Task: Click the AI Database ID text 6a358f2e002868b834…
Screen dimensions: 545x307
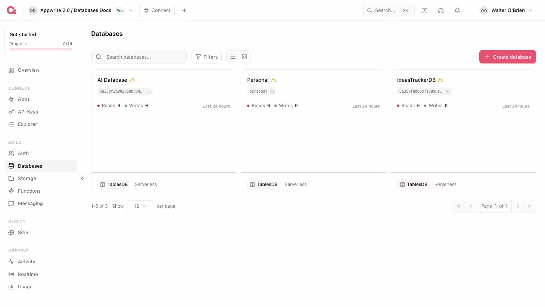Action: point(121,92)
